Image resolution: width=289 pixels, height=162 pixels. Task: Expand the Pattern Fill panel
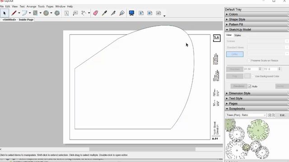tap(257, 24)
